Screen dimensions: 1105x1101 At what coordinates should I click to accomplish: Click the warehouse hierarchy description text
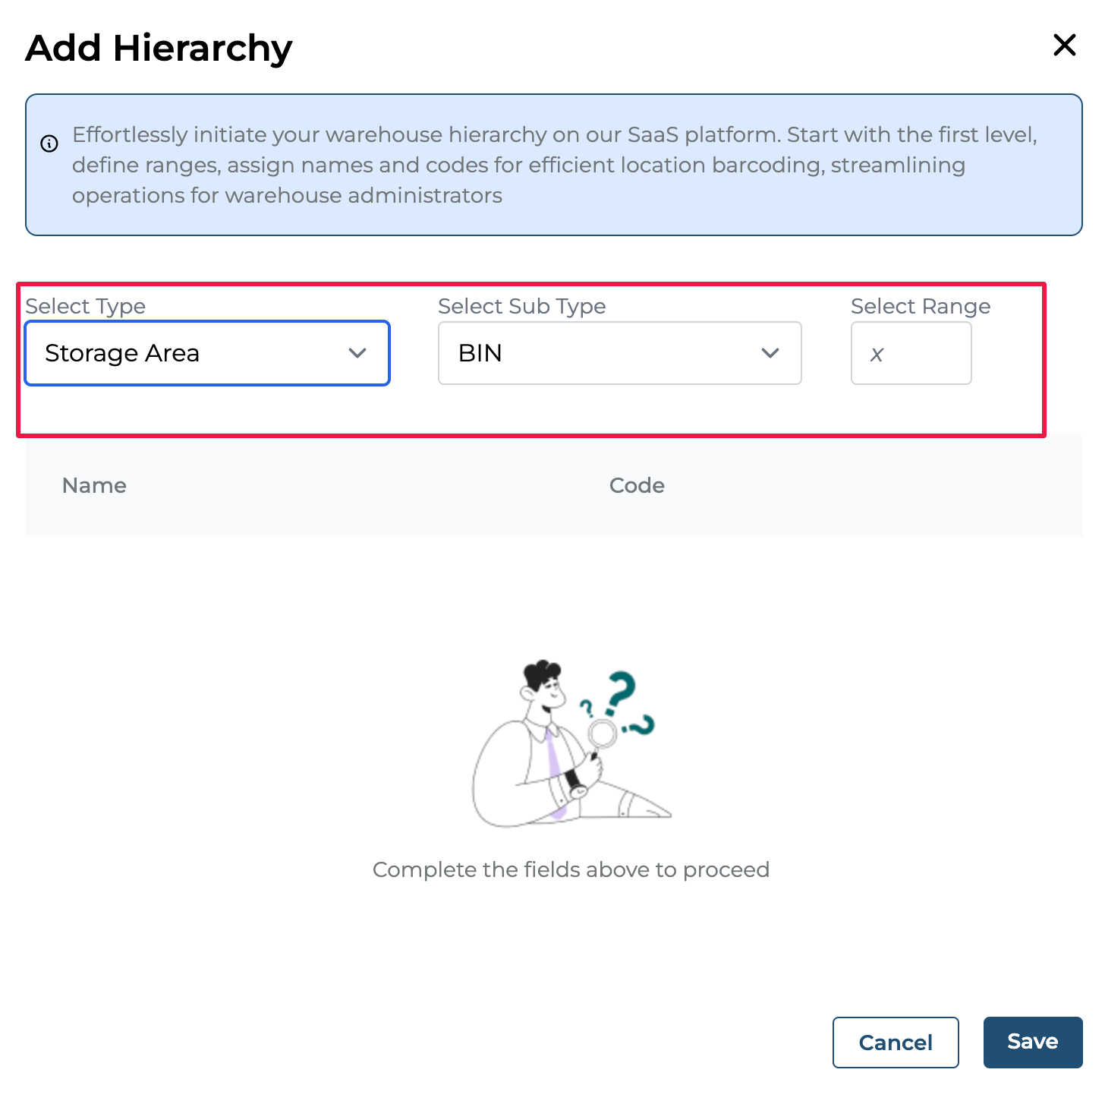coord(554,165)
